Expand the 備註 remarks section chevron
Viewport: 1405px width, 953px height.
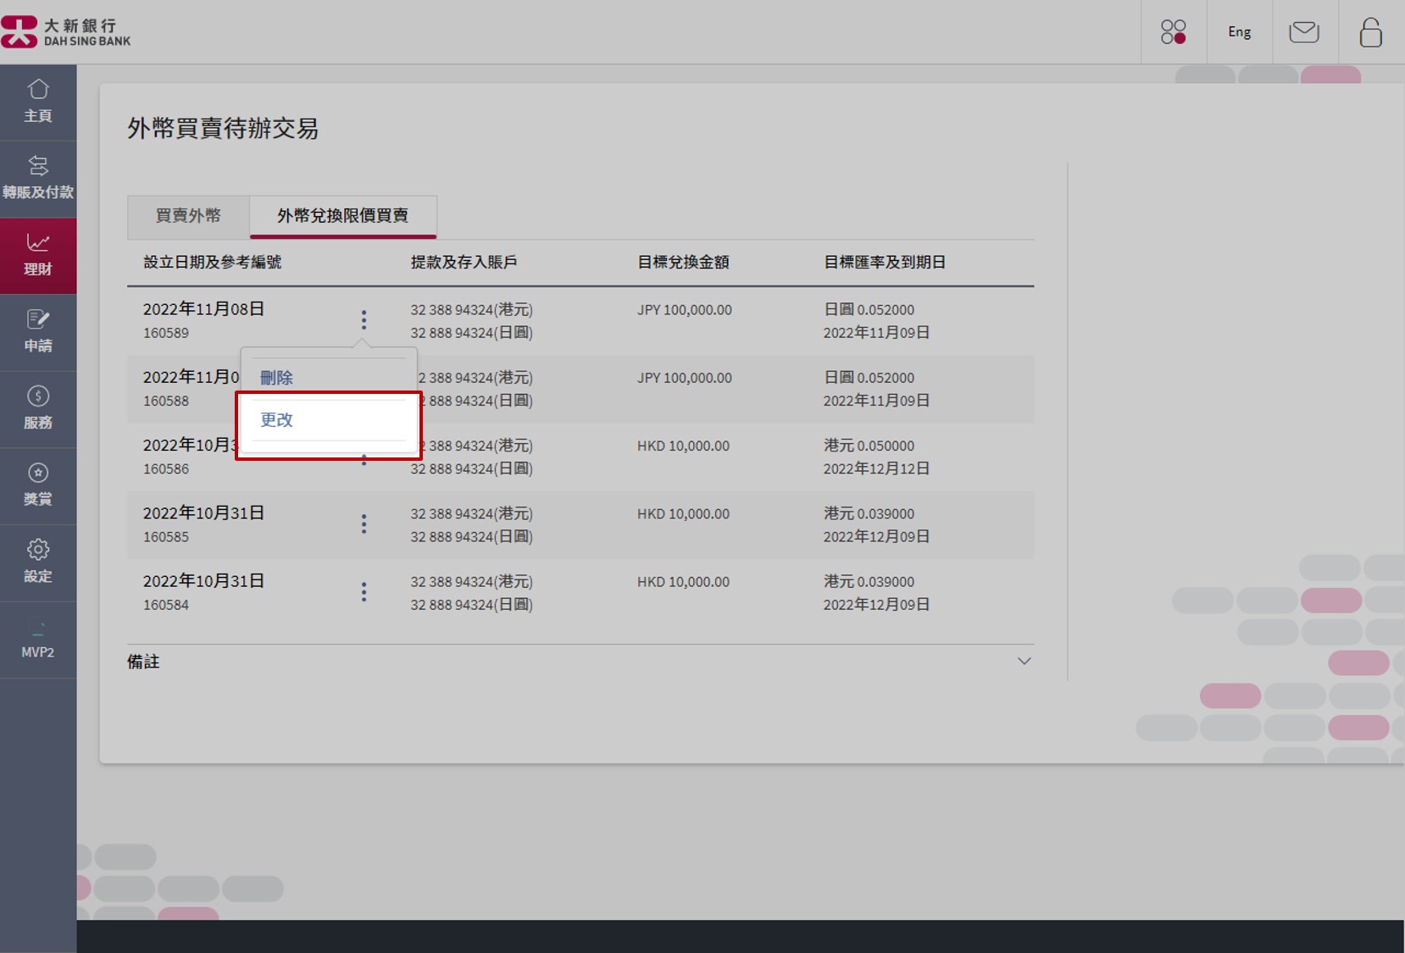click(1024, 662)
